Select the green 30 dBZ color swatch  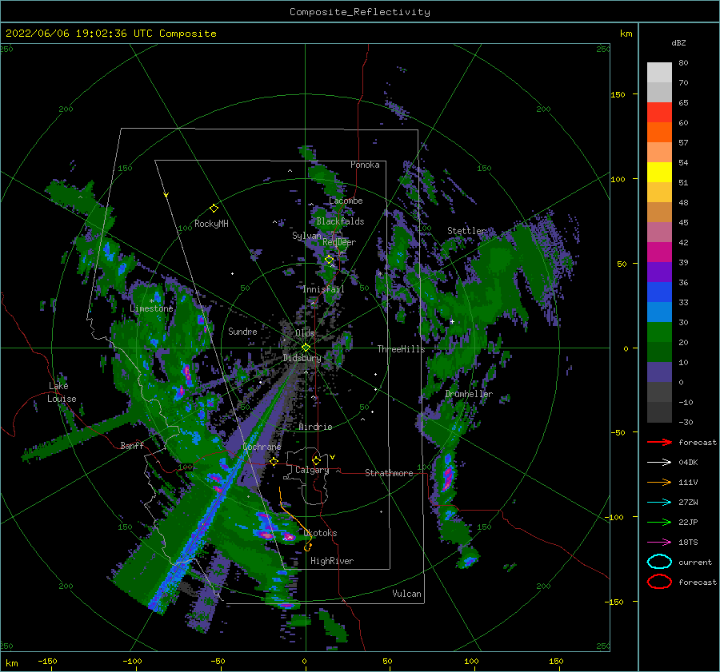click(659, 332)
